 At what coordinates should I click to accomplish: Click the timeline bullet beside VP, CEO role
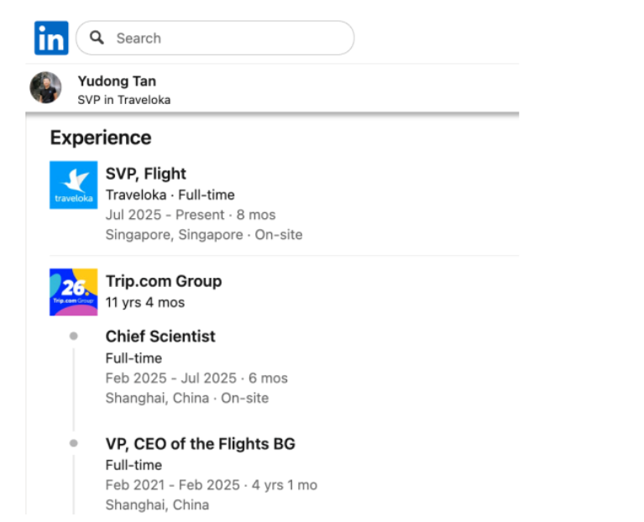click(x=74, y=443)
